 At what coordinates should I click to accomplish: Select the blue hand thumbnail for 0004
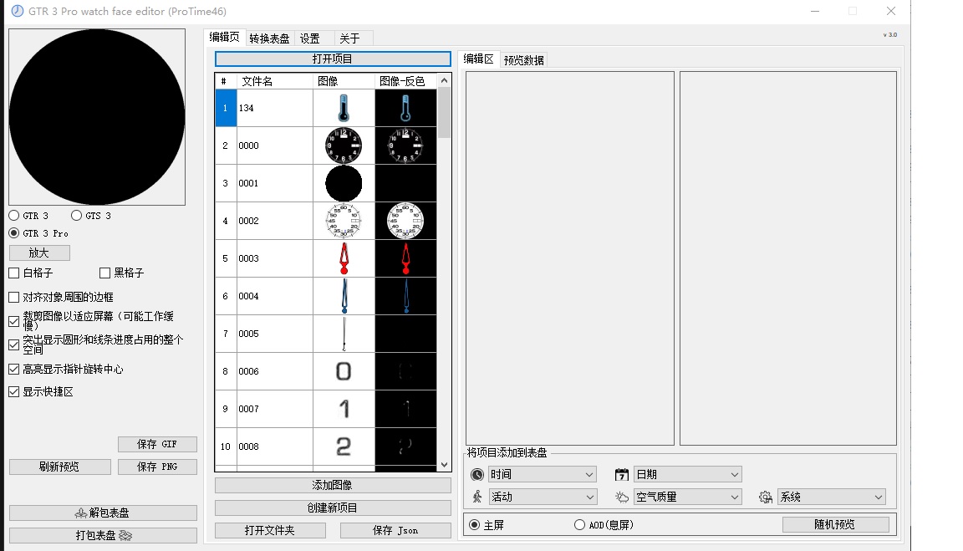point(344,296)
